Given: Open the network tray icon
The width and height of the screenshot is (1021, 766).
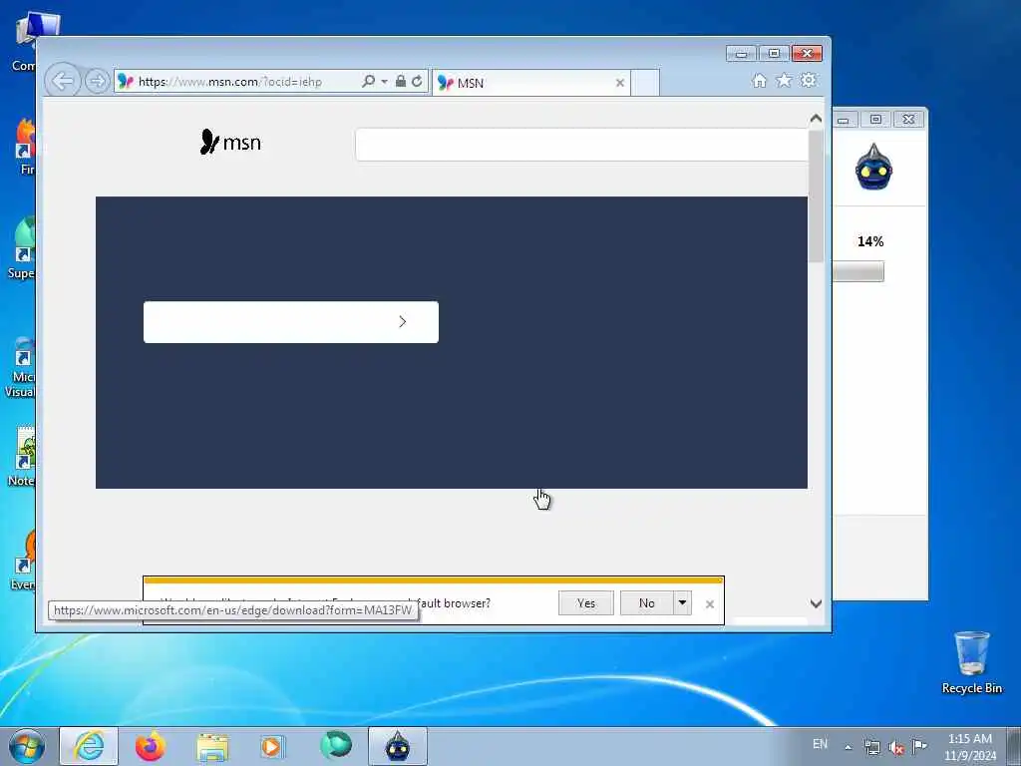Looking at the screenshot, I should [871, 747].
